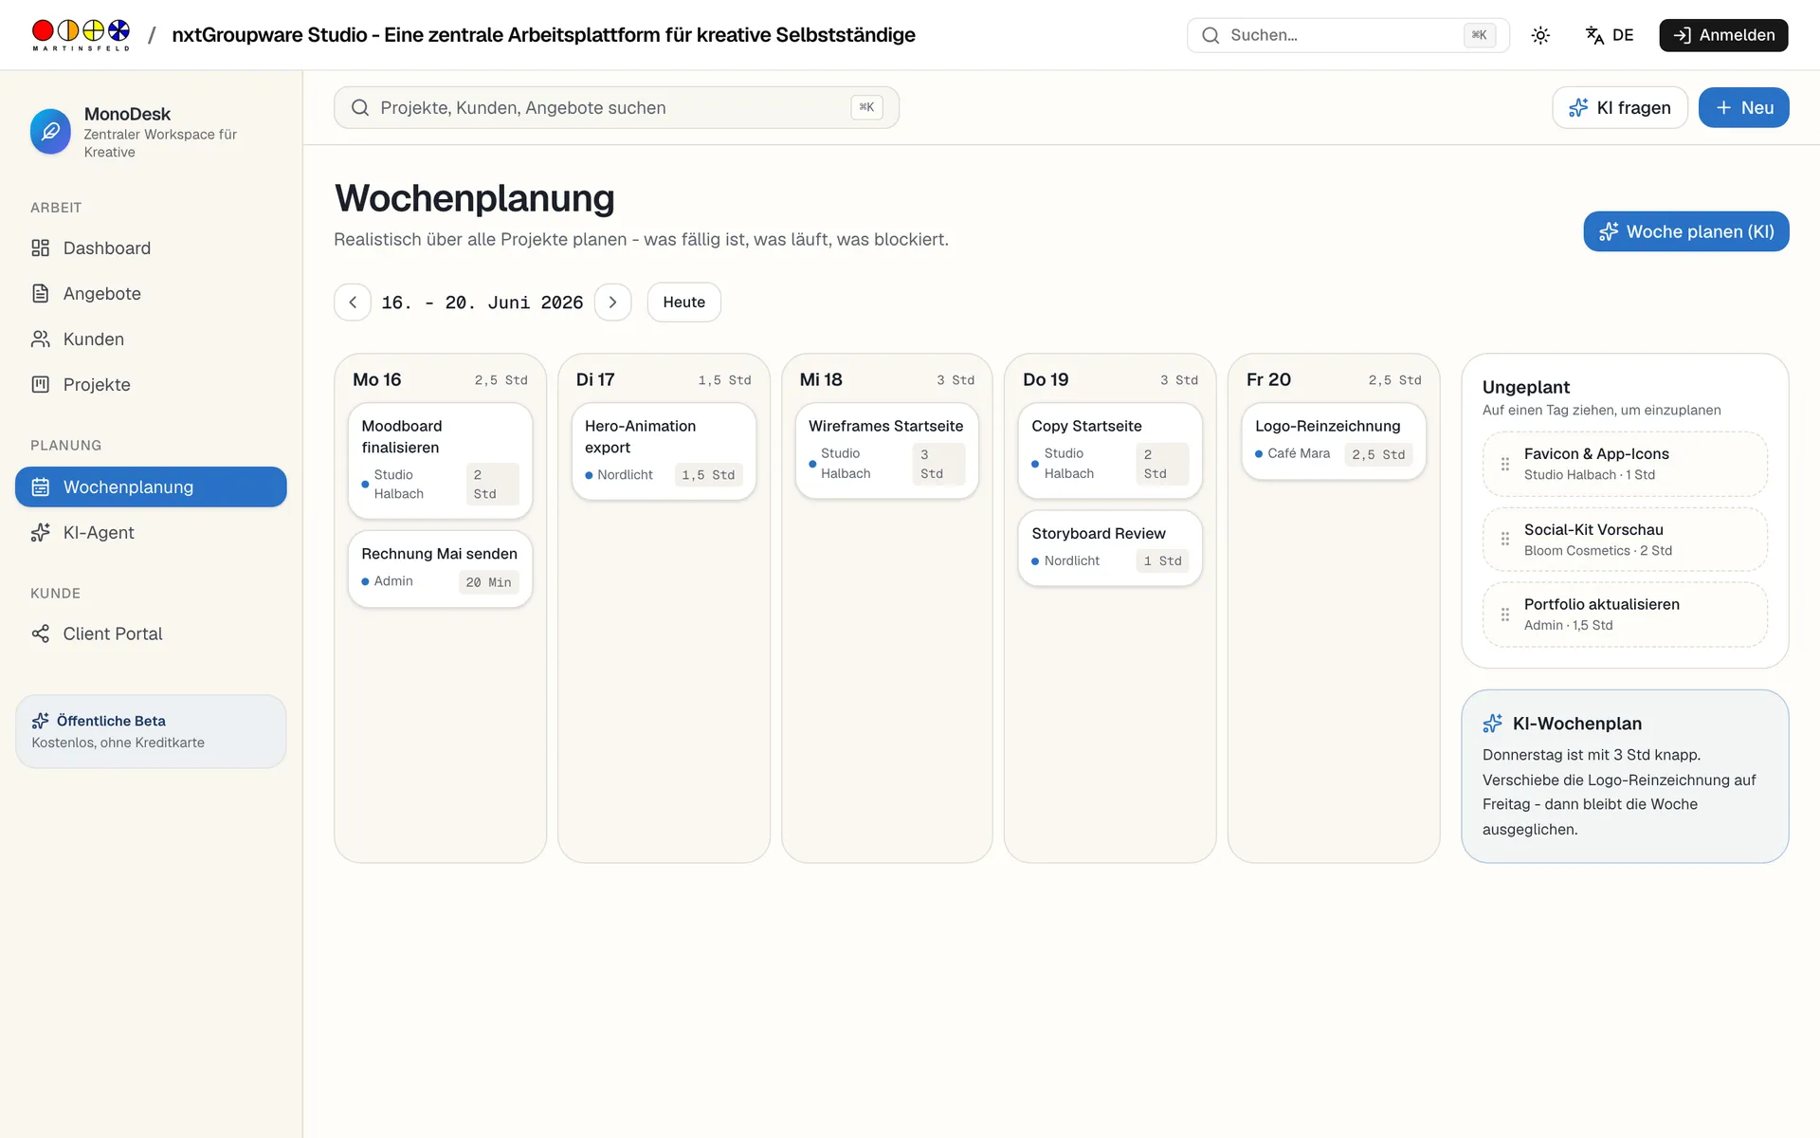Screen dimensions: 1820x1138
Task: Click the Wochenplanung calendar icon
Action: click(40, 486)
